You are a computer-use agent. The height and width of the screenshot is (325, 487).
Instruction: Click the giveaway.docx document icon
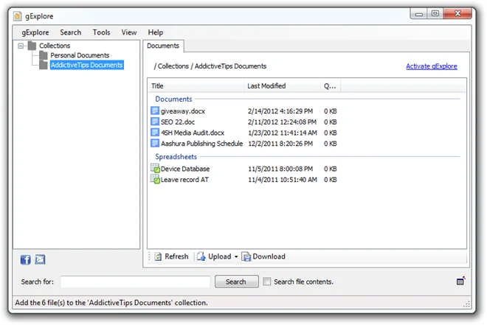pos(155,111)
